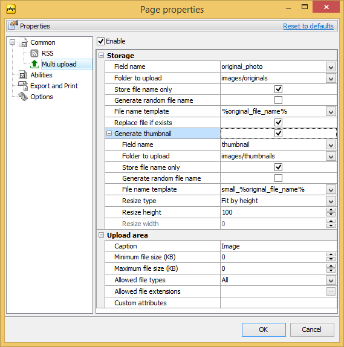Click the Abilities checklist icon
Screen dimensions: 344x347
(23, 75)
